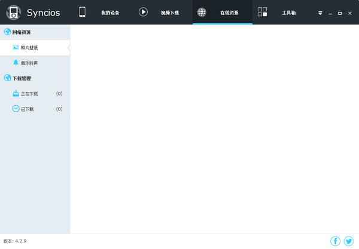This screenshot has height=249, width=359.
Task: Click the checkmark icon beside 已下载
Action: click(16, 109)
